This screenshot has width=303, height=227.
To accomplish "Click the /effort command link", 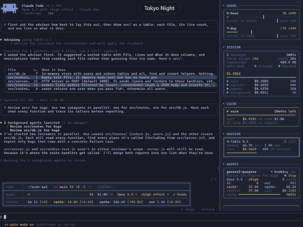I will tap(208, 209).
